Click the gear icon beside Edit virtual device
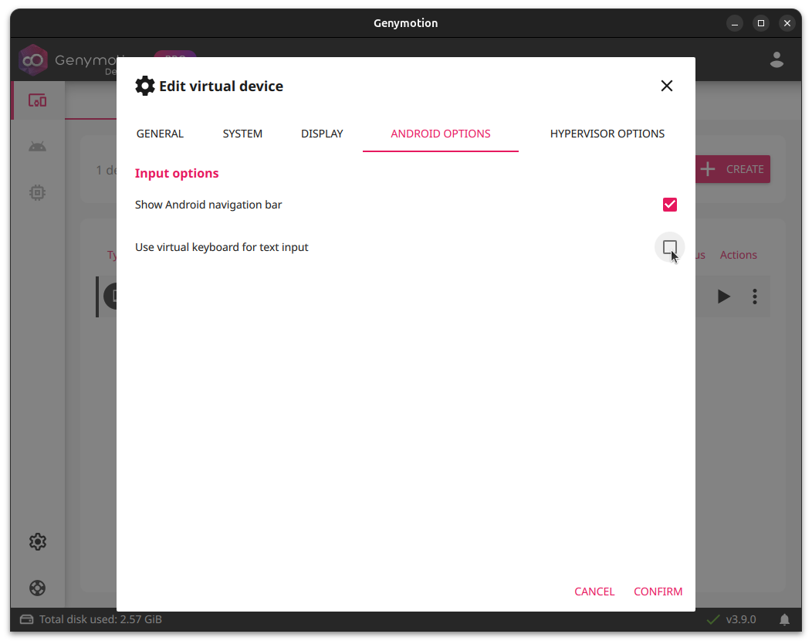Viewport: 812px width, 644px height. tap(144, 86)
